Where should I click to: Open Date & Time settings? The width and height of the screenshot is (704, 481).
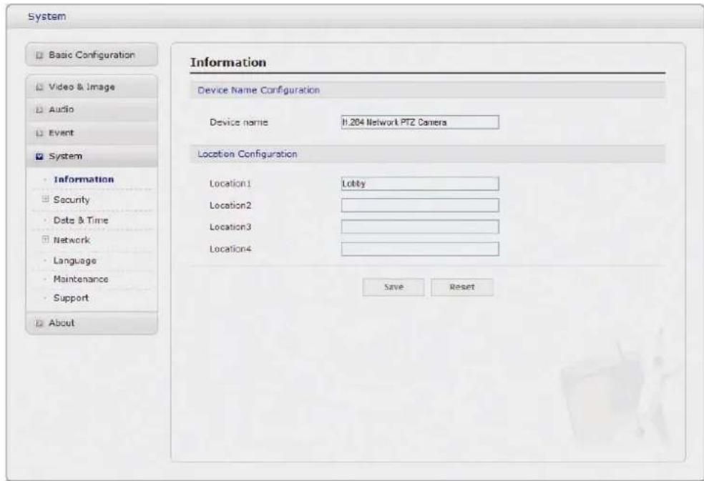(81, 220)
